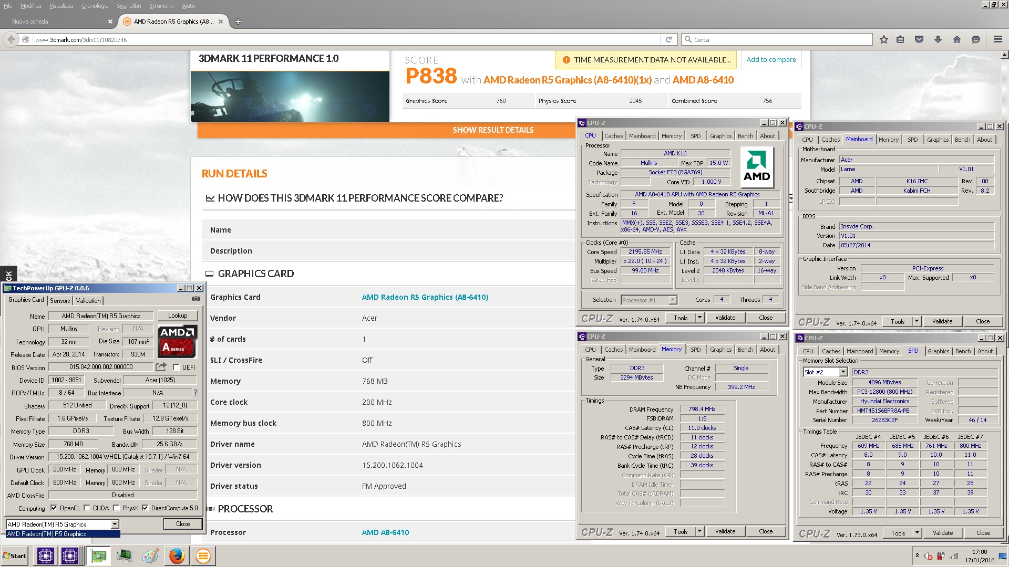
Task: Toggle the CUDA checkbox
Action: click(x=87, y=508)
